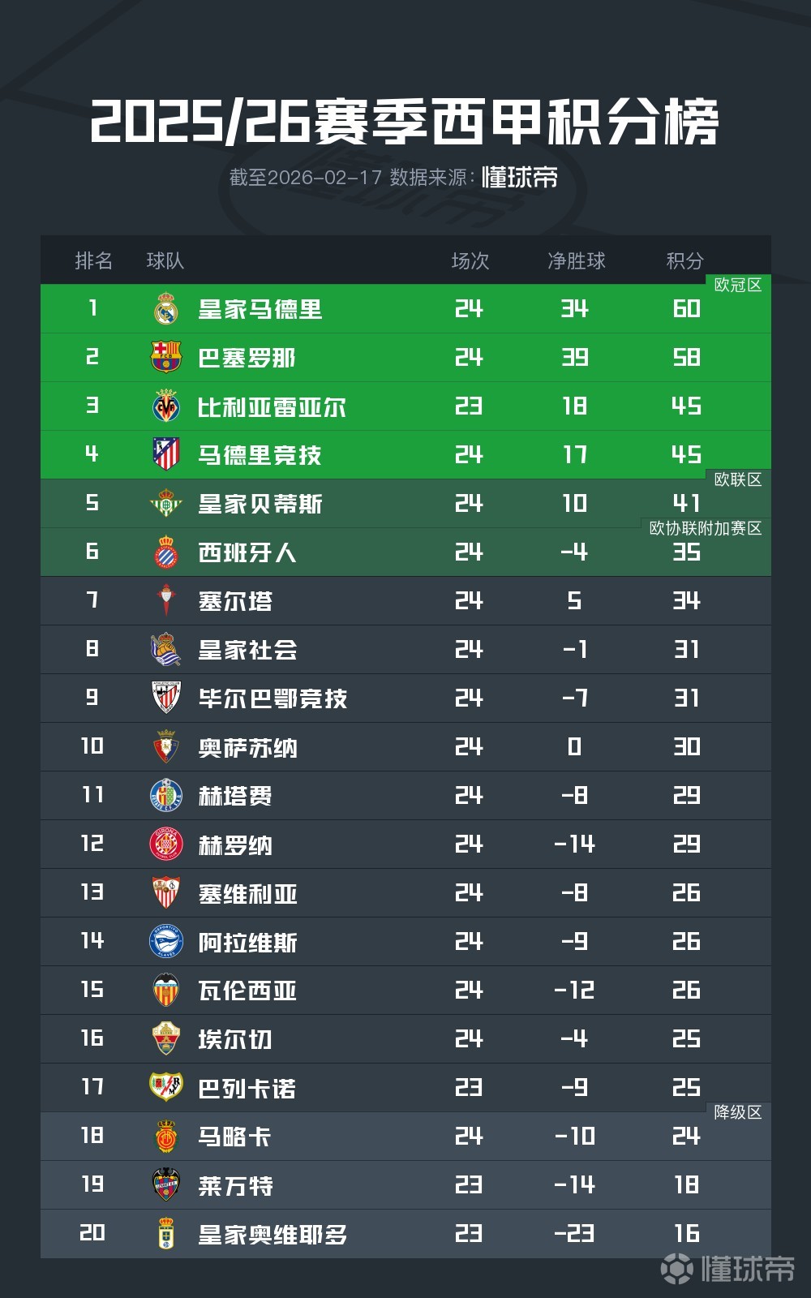Click the Getafe club crest

[166, 795]
